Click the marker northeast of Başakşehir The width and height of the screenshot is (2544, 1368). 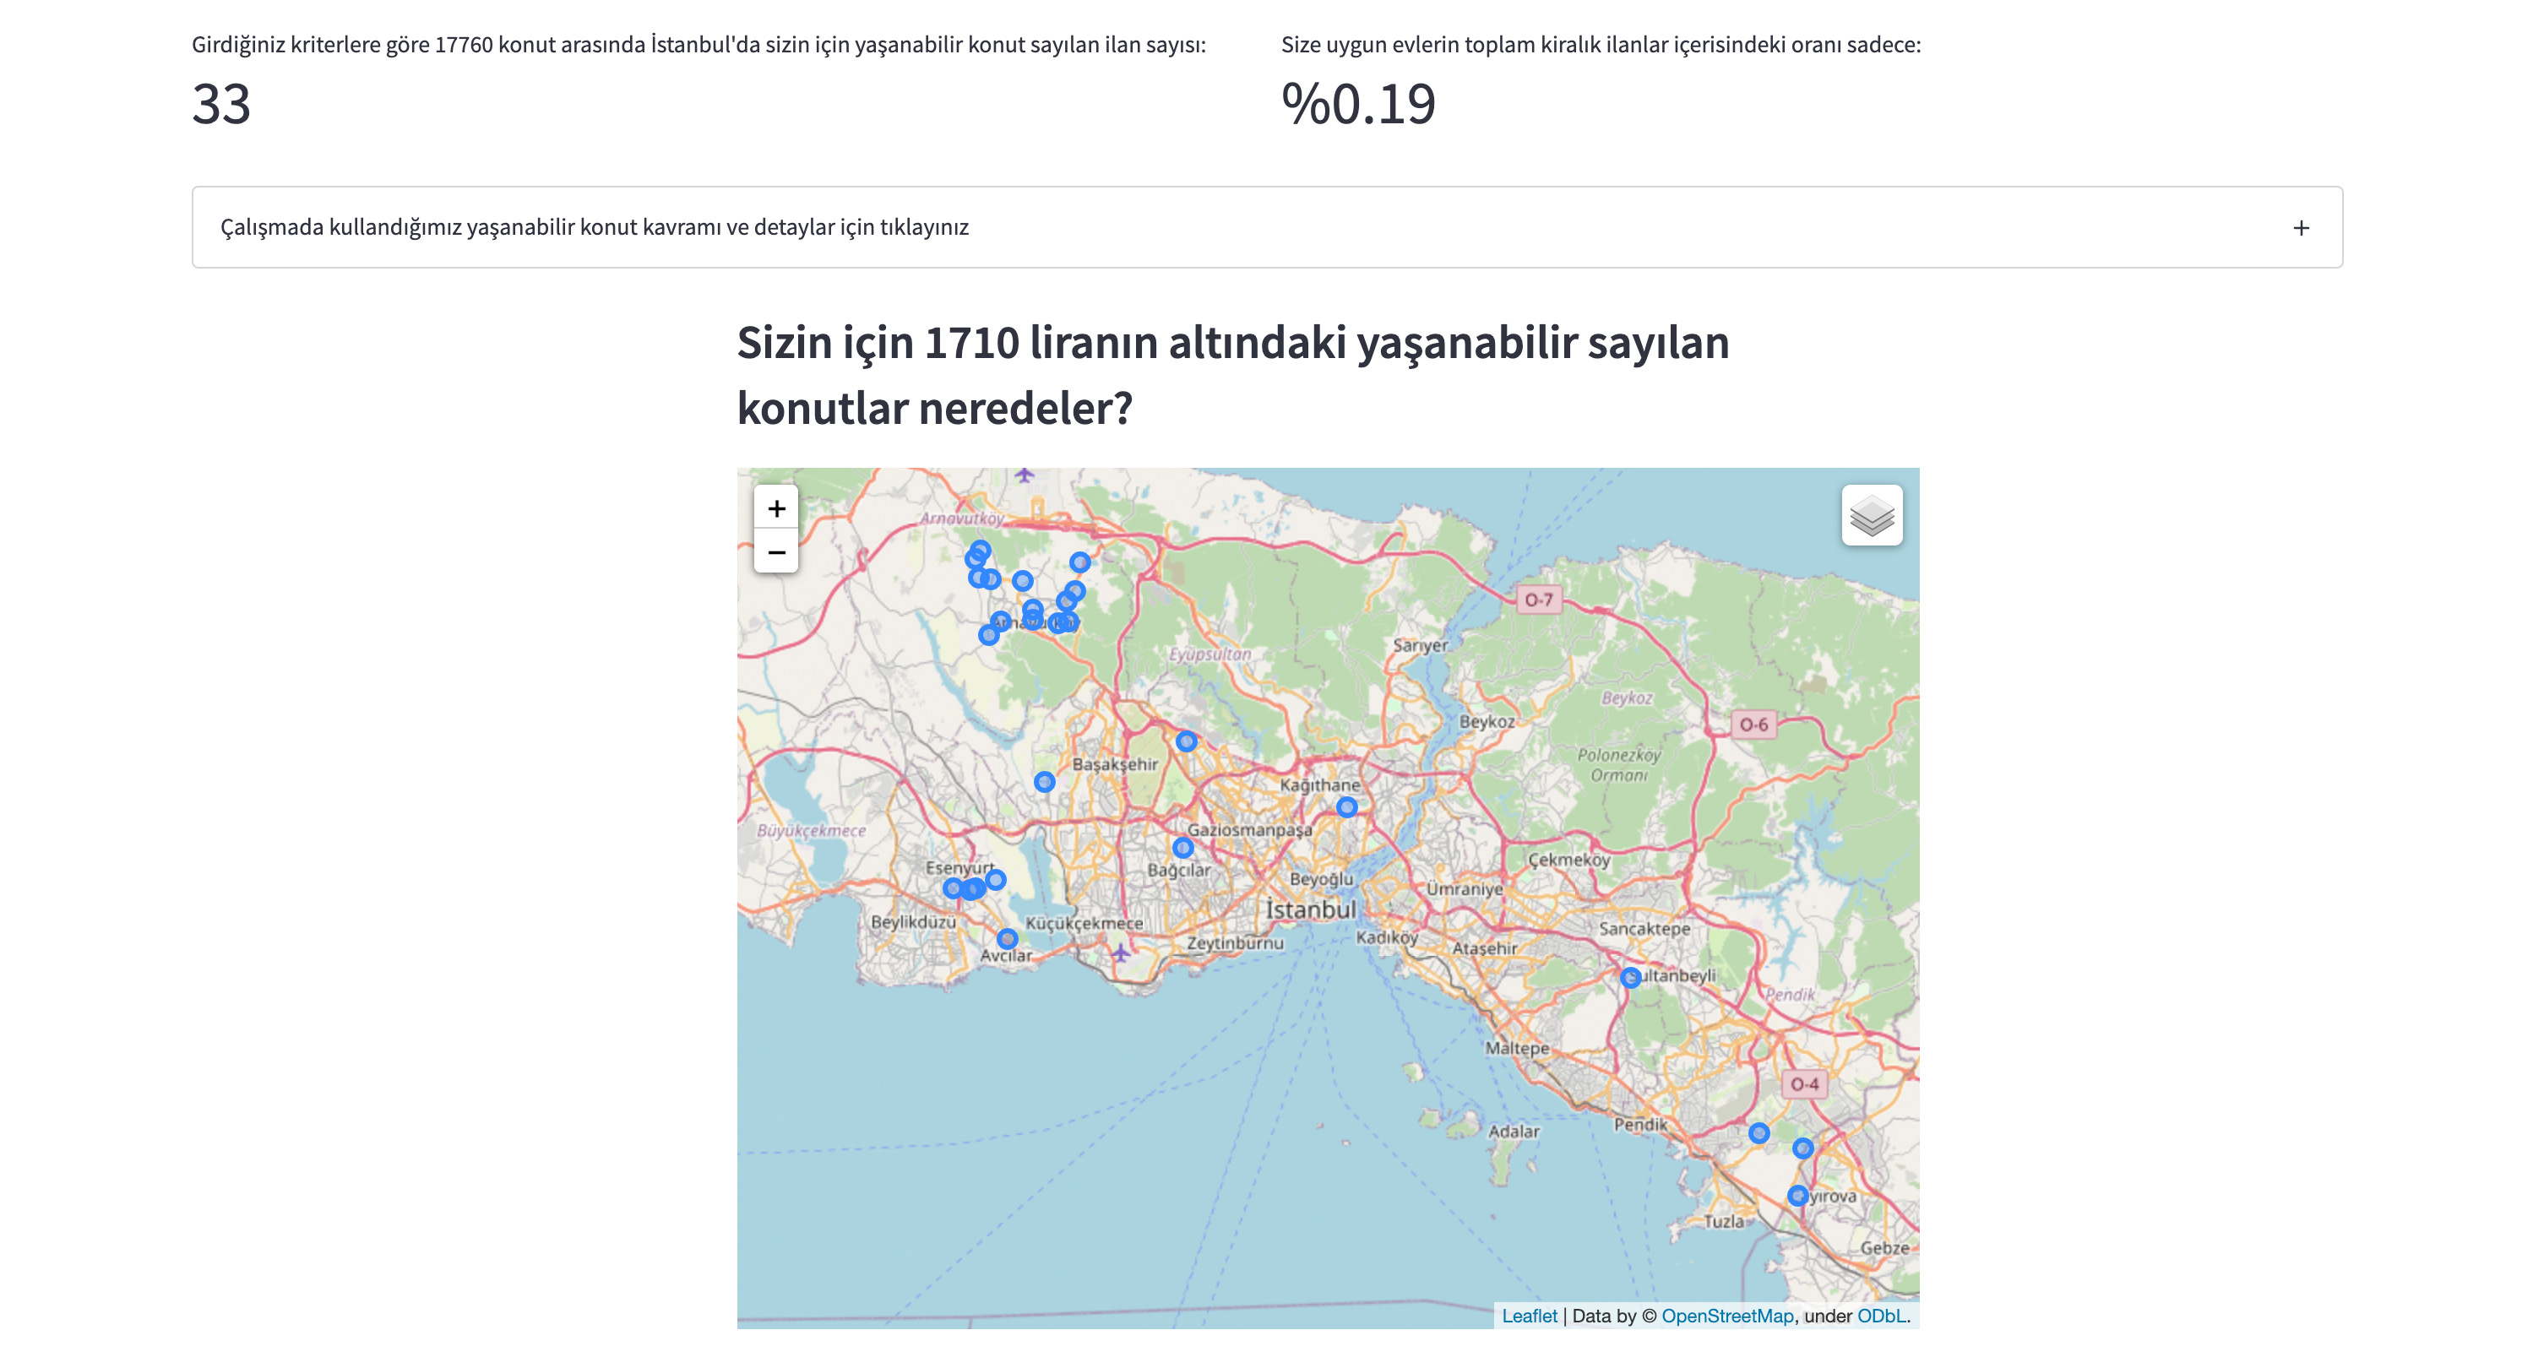1186,741
